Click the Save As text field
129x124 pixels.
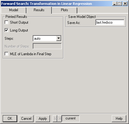click(x=110, y=22)
